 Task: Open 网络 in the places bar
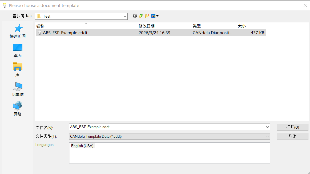tap(18, 109)
